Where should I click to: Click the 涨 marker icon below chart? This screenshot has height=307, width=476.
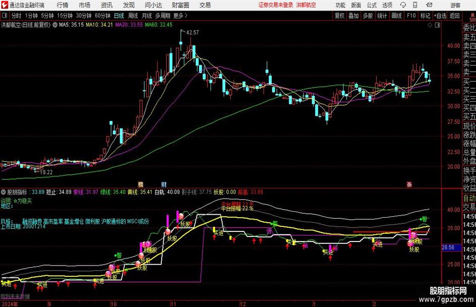[x=409, y=184]
